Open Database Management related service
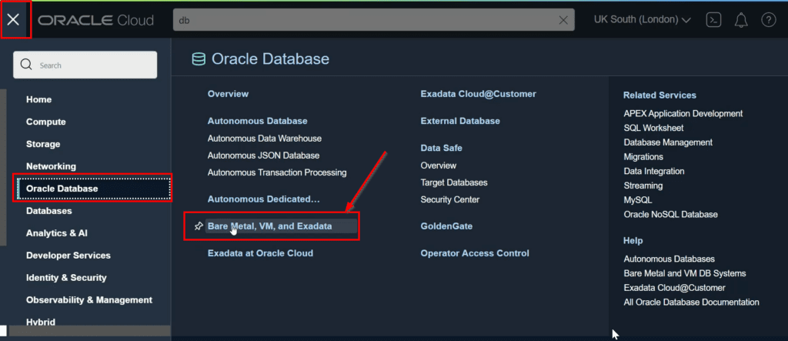Image resolution: width=788 pixels, height=341 pixels. (x=668, y=142)
